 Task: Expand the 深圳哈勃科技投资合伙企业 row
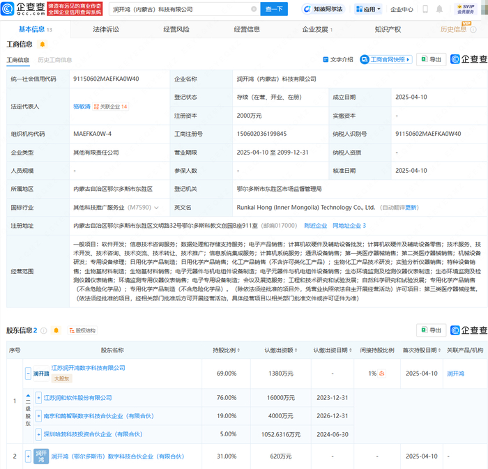pyautogui.click(x=38, y=434)
